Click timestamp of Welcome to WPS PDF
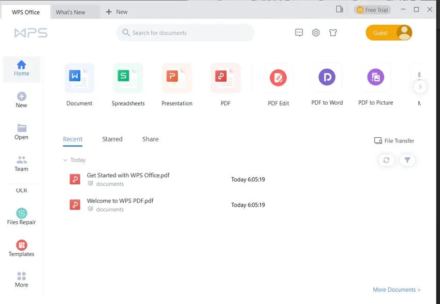 point(248,205)
